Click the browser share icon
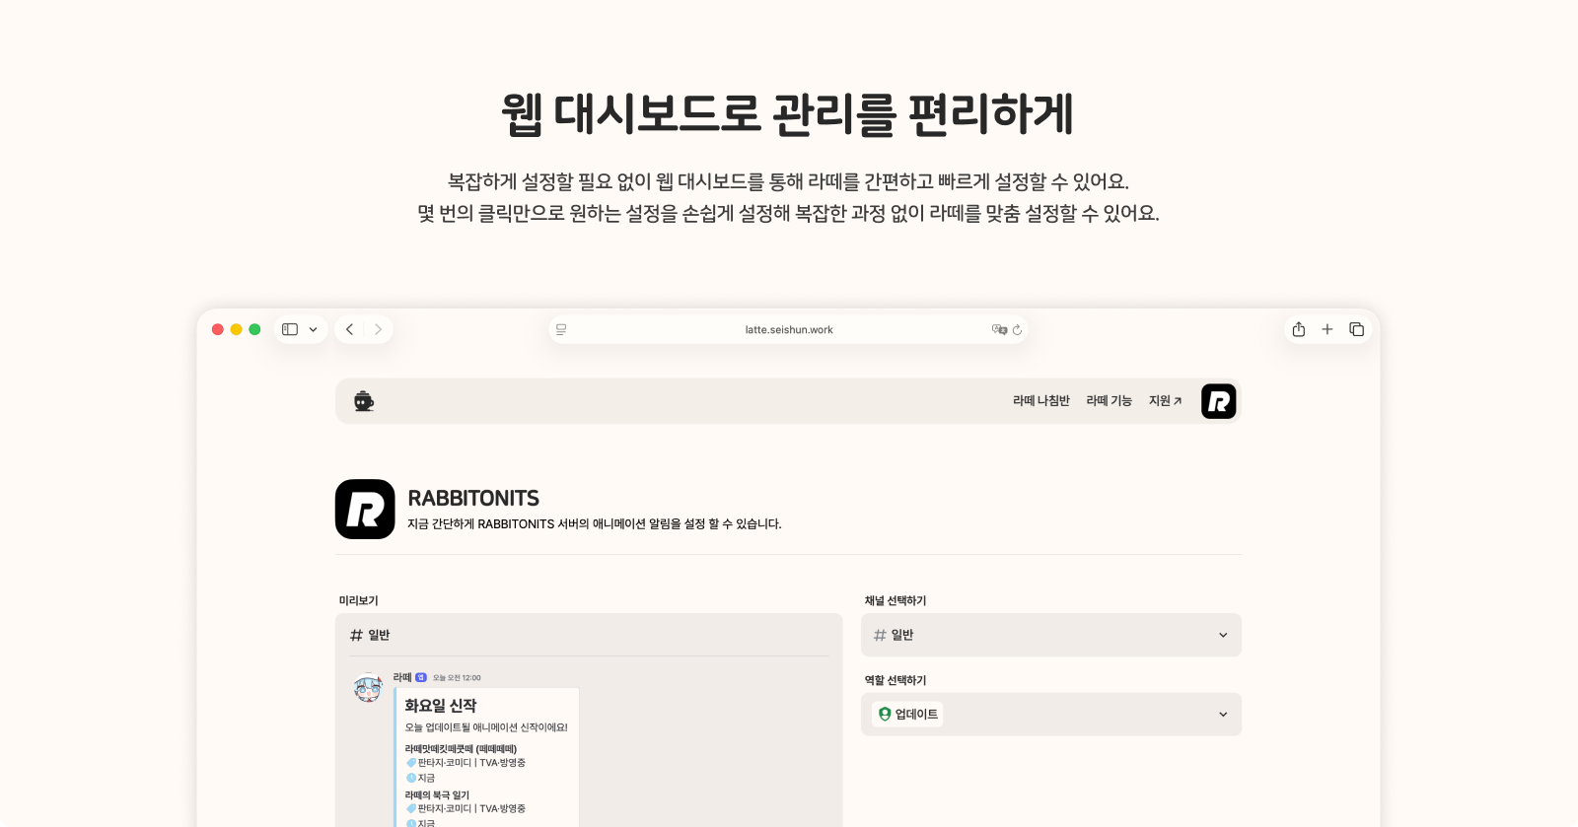 (1299, 329)
